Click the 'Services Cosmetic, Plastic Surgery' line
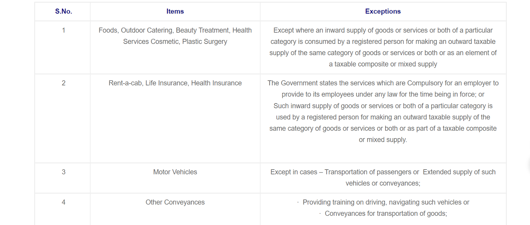Screen dimensions: 530x225 (175, 42)
